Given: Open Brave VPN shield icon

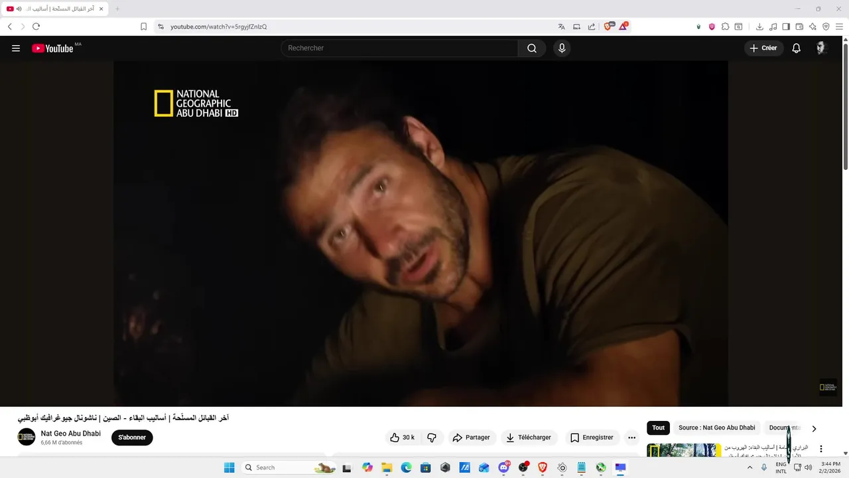Looking at the screenshot, I should point(826,27).
